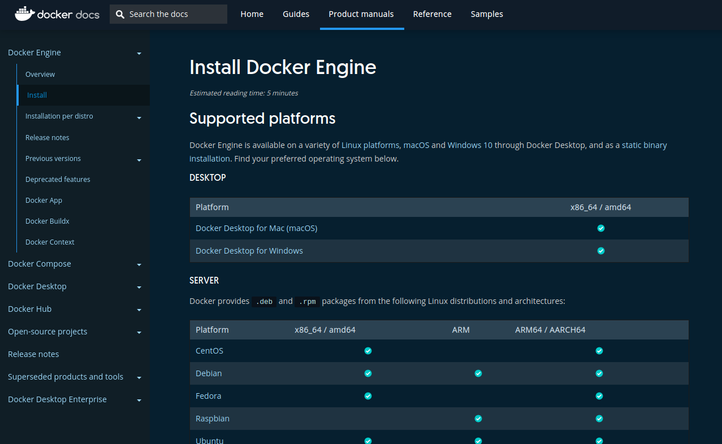Click the Search the docs field
The height and width of the screenshot is (444, 722).
pyautogui.click(x=168, y=14)
